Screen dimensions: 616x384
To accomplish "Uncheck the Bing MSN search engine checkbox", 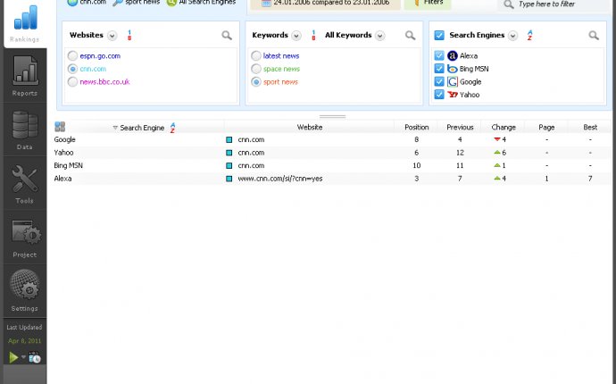I will pyautogui.click(x=439, y=69).
